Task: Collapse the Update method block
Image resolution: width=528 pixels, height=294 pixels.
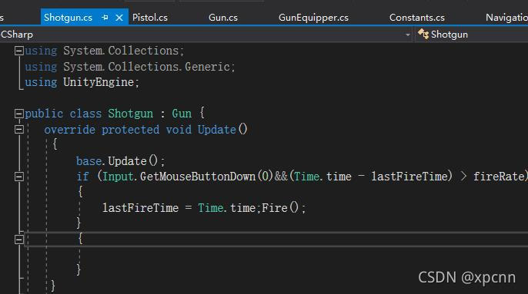Action: (x=19, y=130)
